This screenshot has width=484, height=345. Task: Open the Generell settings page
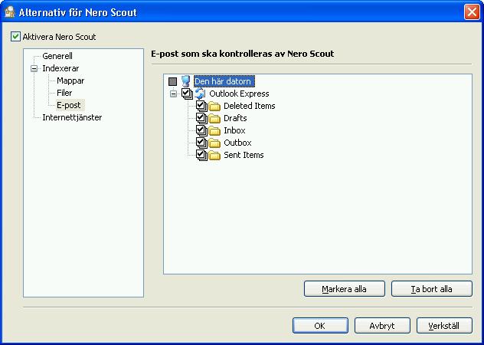click(57, 56)
